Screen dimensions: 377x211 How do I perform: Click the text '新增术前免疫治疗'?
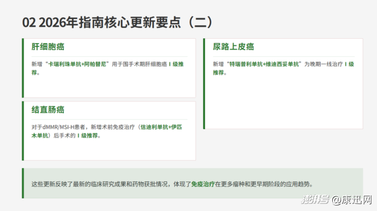point(113,127)
